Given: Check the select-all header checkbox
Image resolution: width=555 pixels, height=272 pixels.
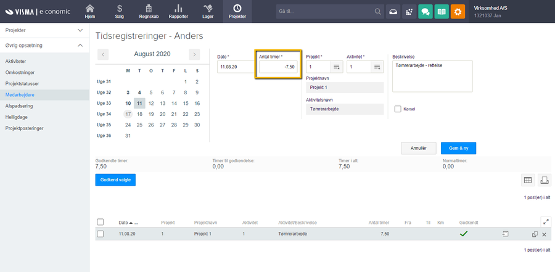Looking at the screenshot, I should pyautogui.click(x=101, y=222).
